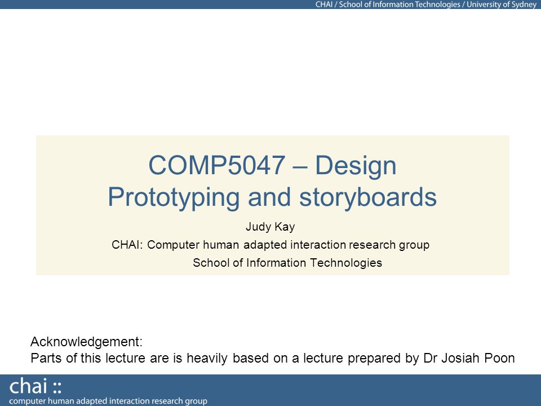Click the author name 'Judy Kay'
The height and width of the screenshot is (406, 541).
click(270, 227)
